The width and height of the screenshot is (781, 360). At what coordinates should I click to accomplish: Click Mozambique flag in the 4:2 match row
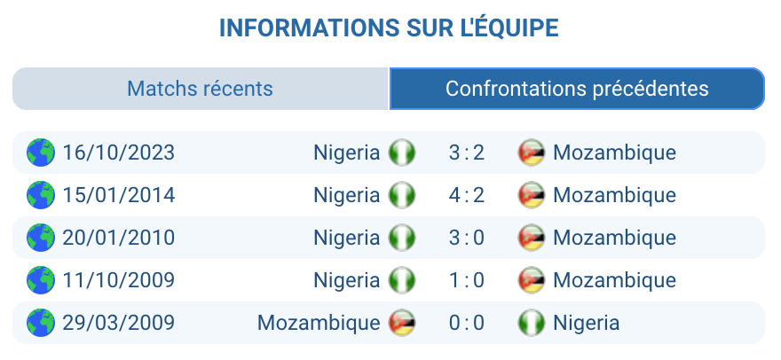click(531, 195)
